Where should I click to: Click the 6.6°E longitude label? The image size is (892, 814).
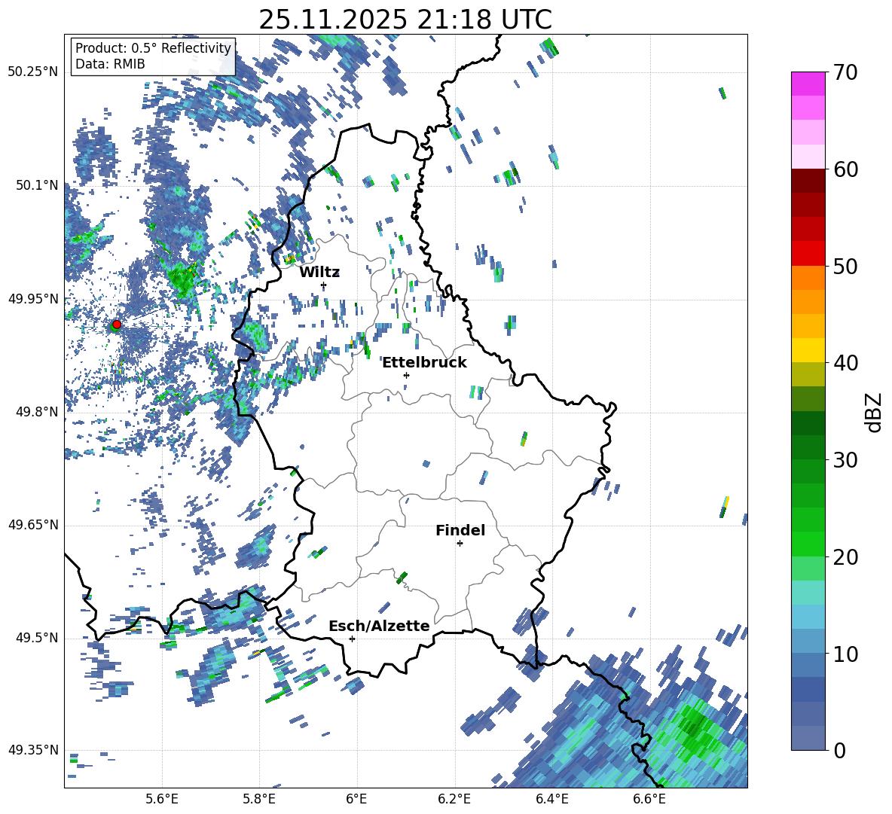649,799
